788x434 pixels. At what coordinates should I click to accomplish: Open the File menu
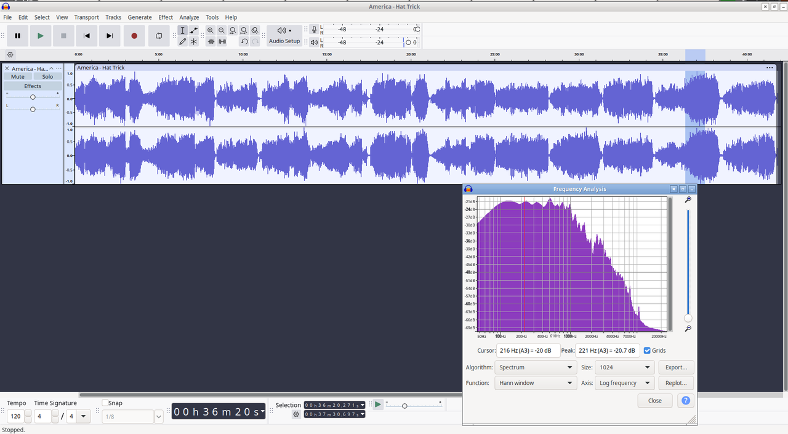coord(7,17)
